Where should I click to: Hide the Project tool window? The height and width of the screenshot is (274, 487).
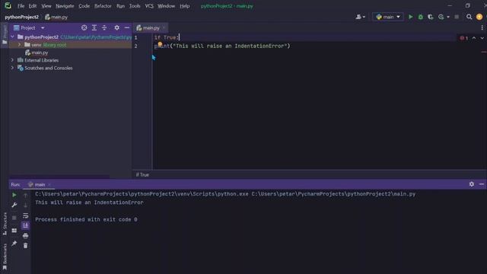[127, 27]
